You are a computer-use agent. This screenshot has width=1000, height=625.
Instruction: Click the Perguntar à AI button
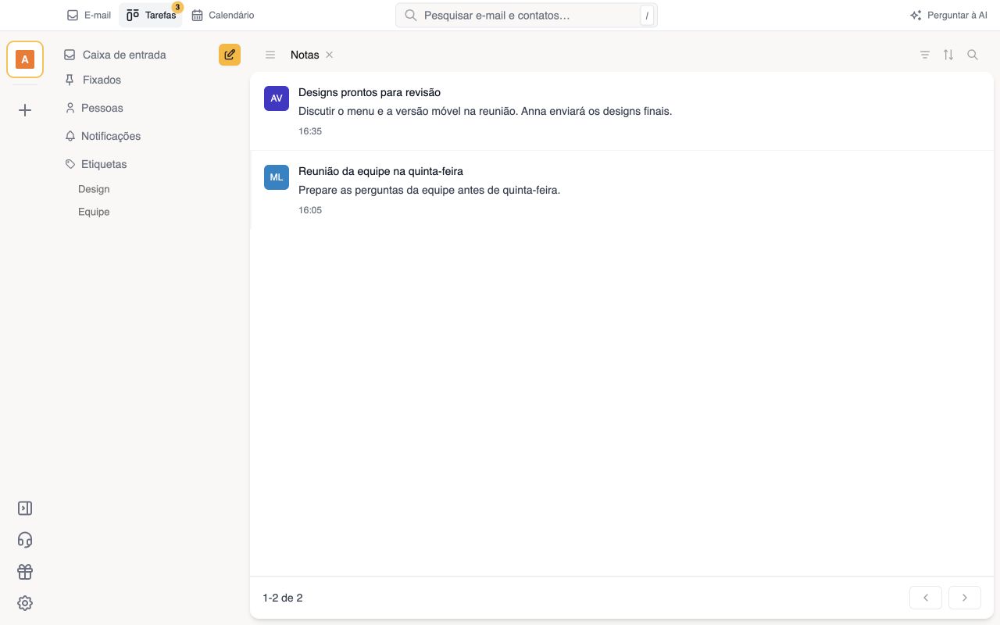click(948, 15)
